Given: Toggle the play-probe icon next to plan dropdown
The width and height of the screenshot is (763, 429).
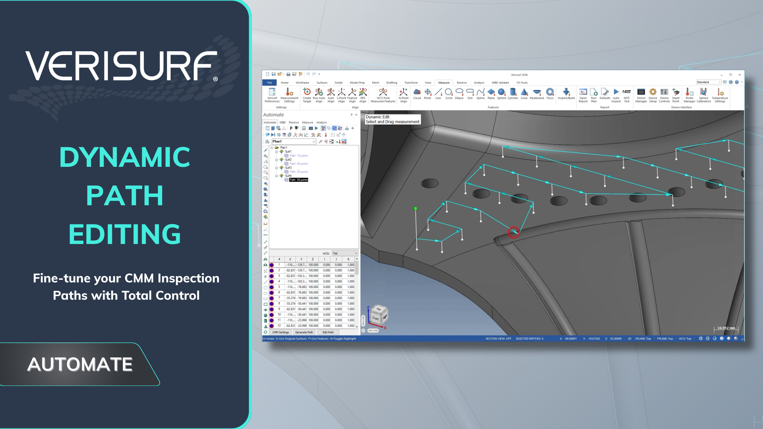Looking at the screenshot, I should click(x=339, y=142).
